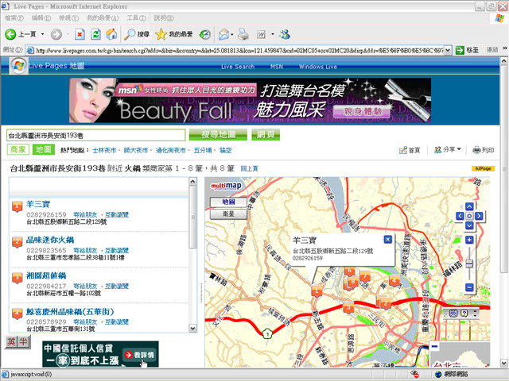509x381 pixels.
Task: Toggle the 英 input language button
Action: click(x=11, y=342)
